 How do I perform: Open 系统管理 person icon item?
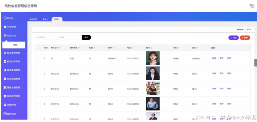5,105
